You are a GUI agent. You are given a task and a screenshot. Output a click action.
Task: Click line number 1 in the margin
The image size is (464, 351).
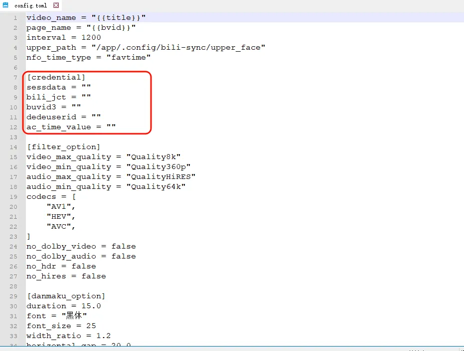point(15,18)
